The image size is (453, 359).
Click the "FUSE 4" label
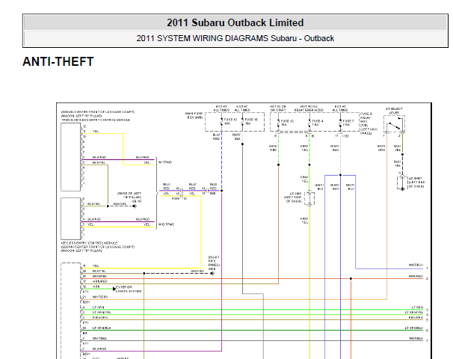click(x=318, y=123)
